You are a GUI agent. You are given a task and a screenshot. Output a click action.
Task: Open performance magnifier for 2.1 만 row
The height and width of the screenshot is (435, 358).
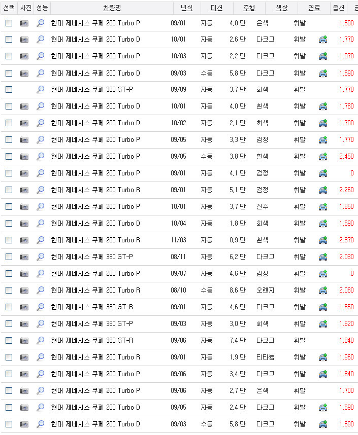pos(41,123)
